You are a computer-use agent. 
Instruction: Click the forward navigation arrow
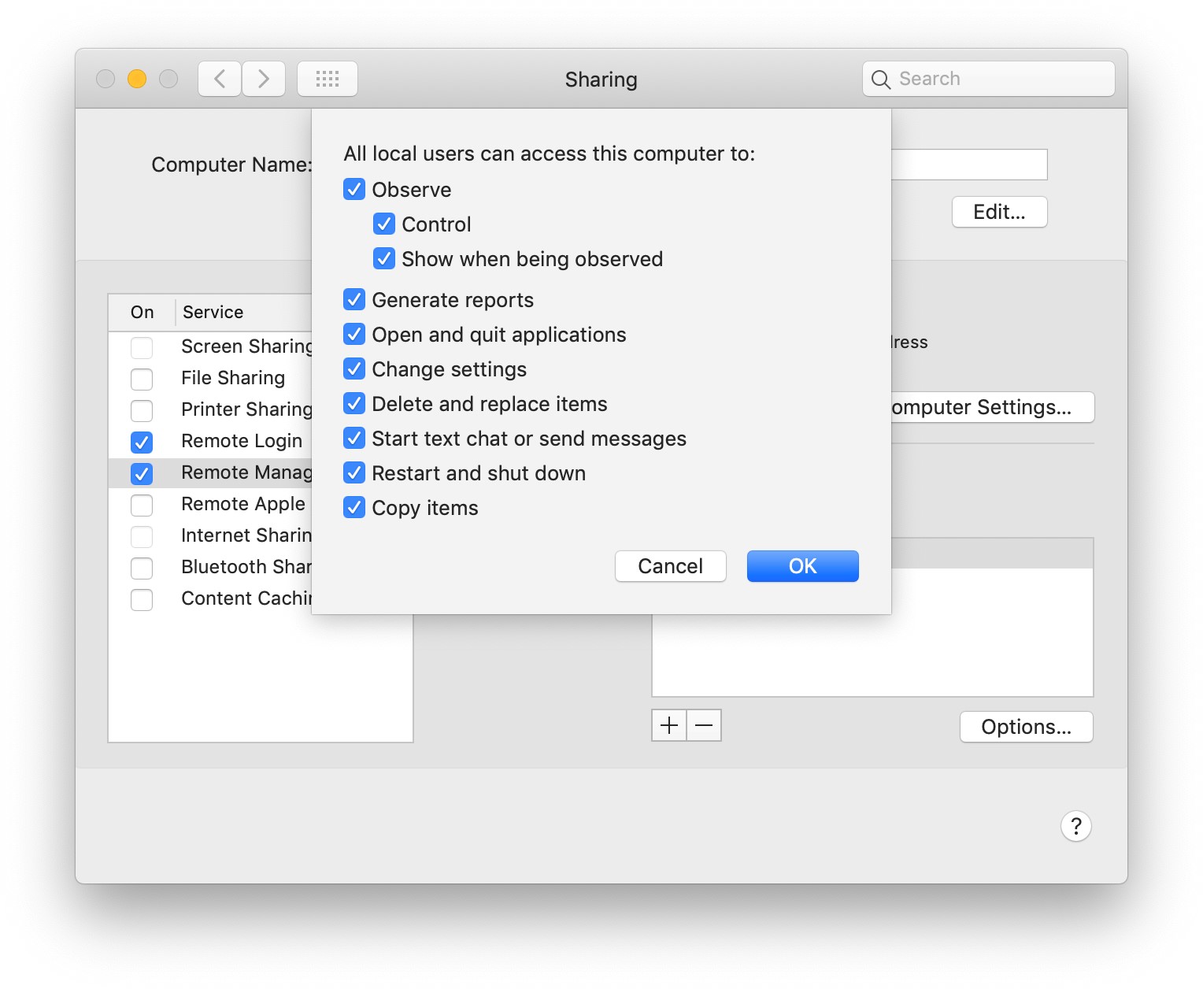click(264, 79)
